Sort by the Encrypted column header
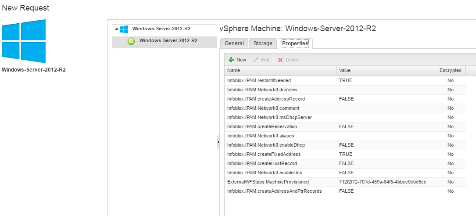The image size is (476, 216). point(451,71)
